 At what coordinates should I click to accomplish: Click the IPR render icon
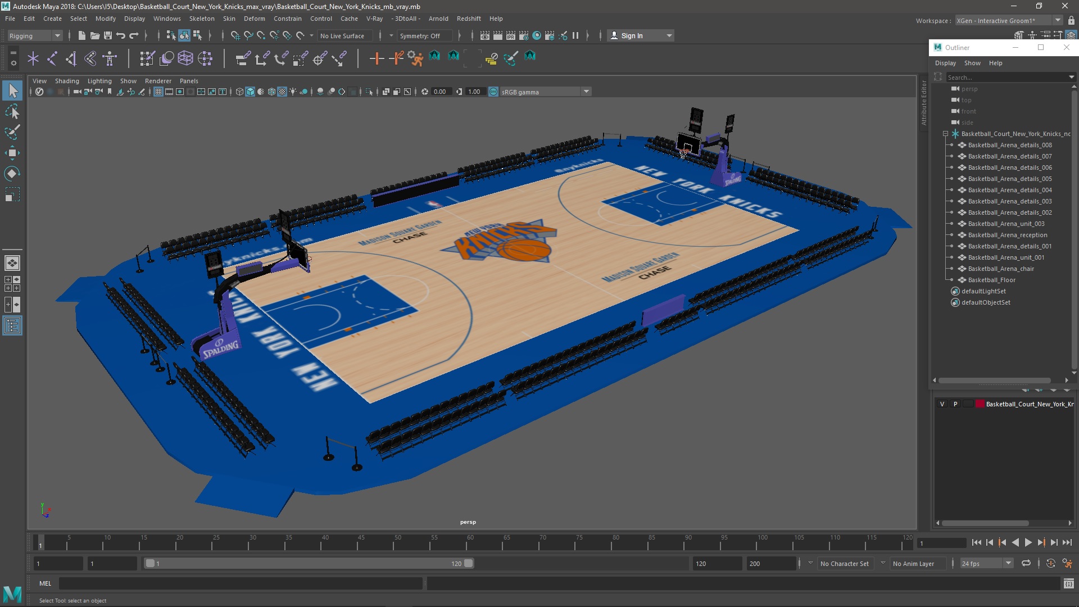click(511, 35)
